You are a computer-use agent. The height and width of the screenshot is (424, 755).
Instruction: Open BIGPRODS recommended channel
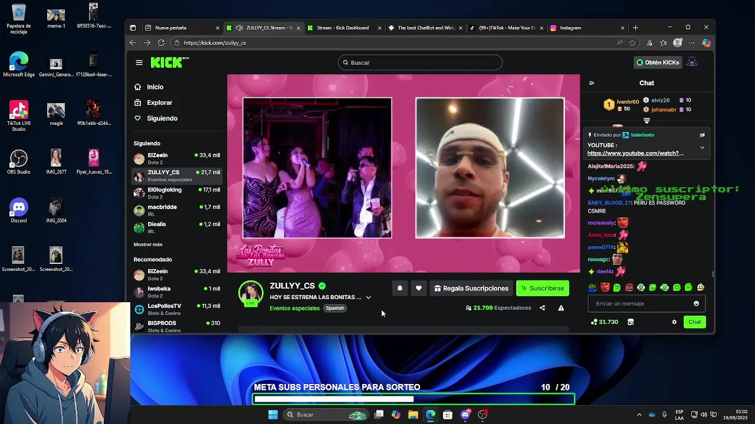(x=176, y=326)
